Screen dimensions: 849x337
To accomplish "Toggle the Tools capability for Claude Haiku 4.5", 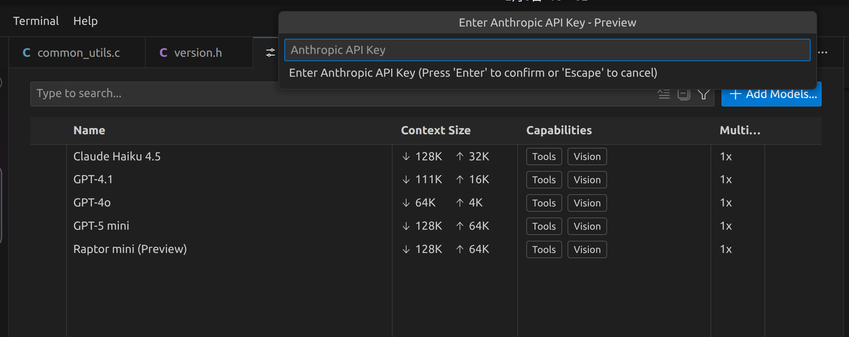I will click(544, 156).
